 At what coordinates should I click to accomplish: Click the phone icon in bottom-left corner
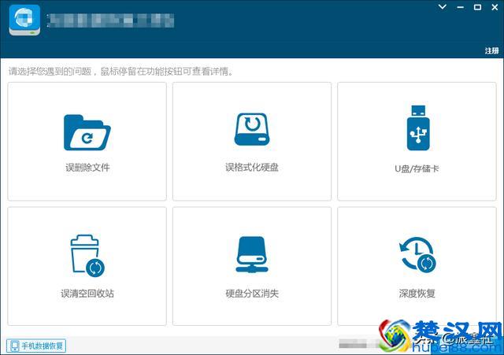[14, 346]
